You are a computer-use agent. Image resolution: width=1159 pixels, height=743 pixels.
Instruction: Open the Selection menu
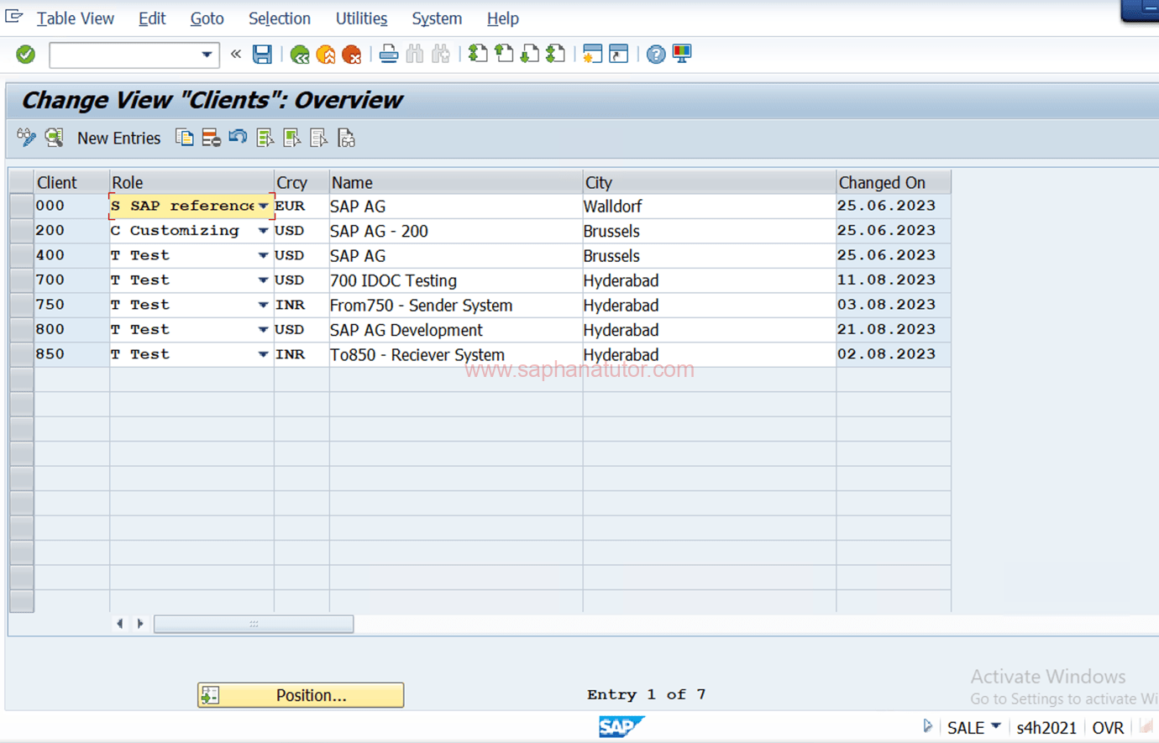coord(280,18)
